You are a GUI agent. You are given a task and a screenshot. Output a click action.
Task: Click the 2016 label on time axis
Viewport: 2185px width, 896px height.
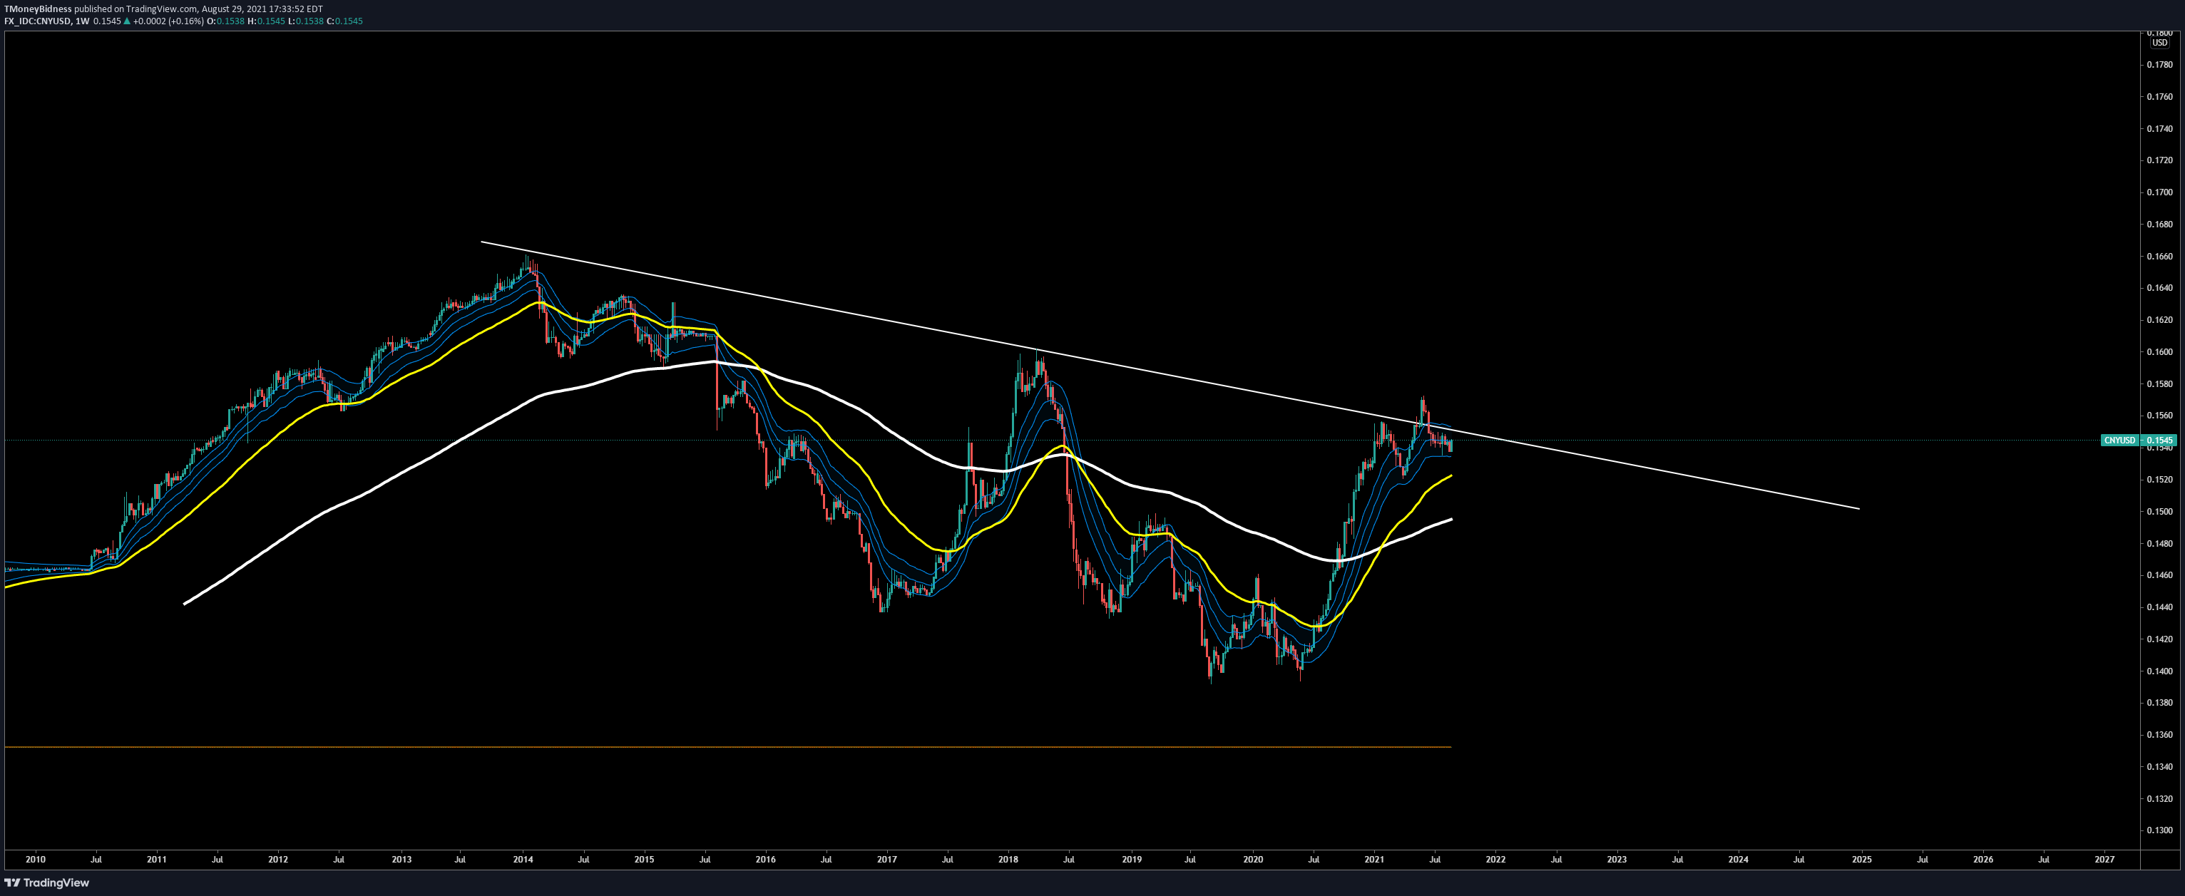point(765,859)
